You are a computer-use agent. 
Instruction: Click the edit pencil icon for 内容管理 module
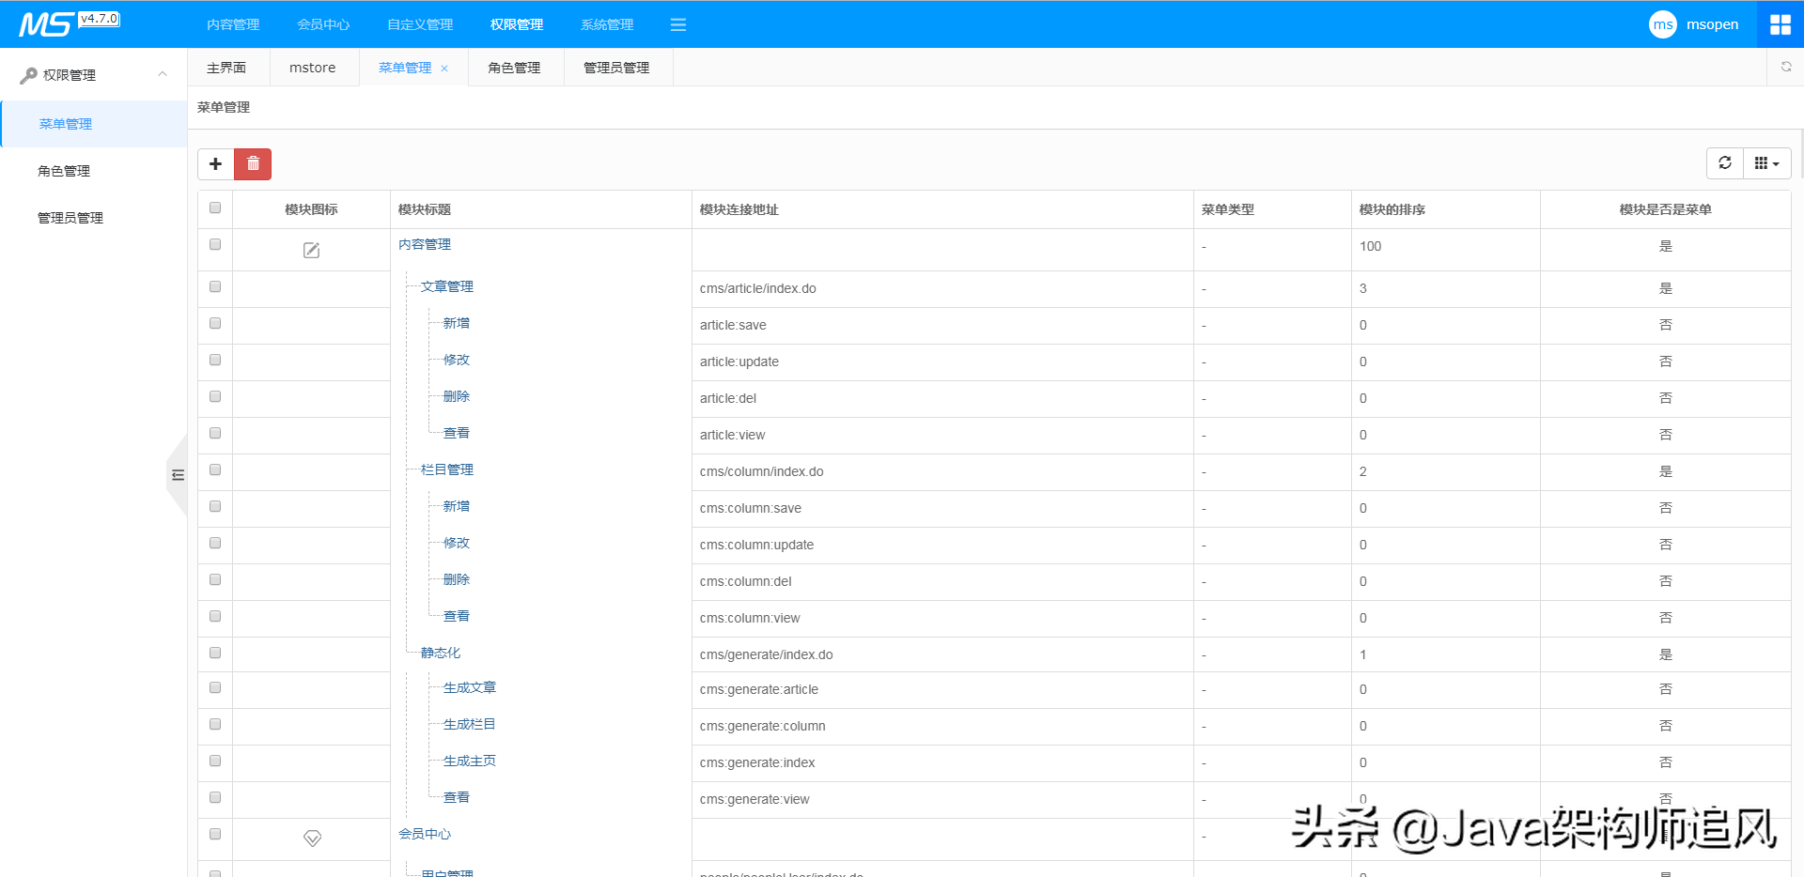pyautogui.click(x=311, y=250)
